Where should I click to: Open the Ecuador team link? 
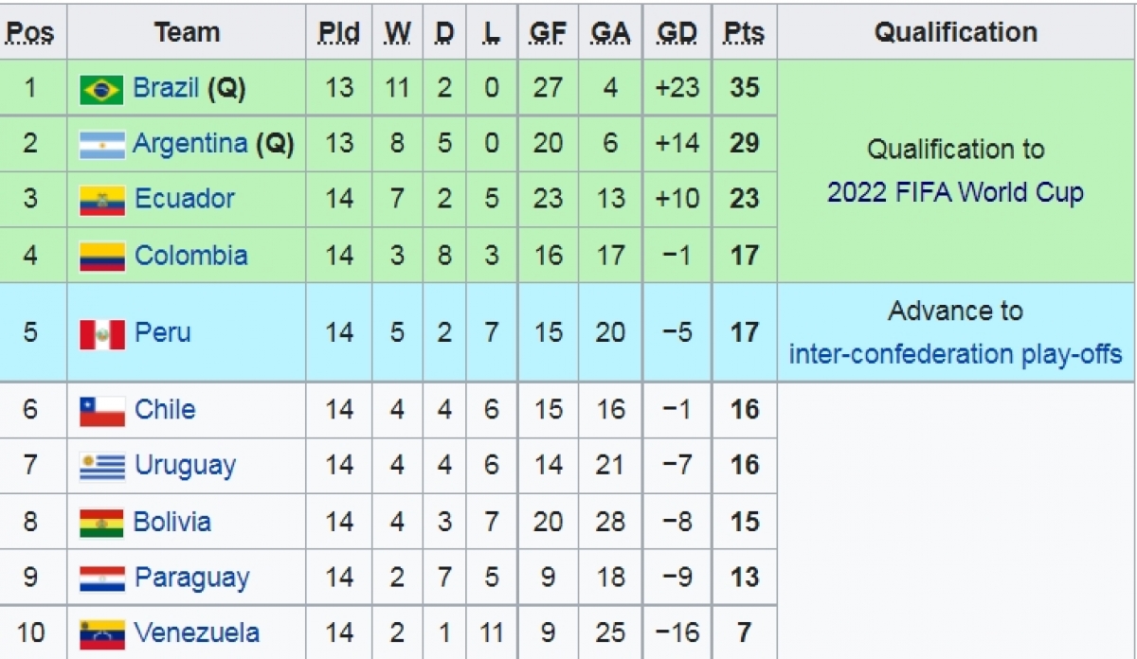pos(185,199)
